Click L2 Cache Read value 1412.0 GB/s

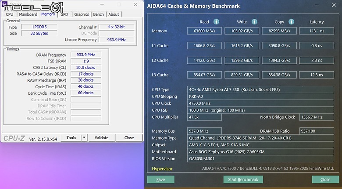pyautogui.click(x=204, y=60)
